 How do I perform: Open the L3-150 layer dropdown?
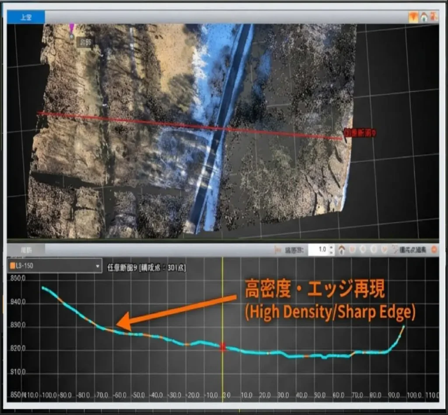pyautogui.click(x=98, y=266)
